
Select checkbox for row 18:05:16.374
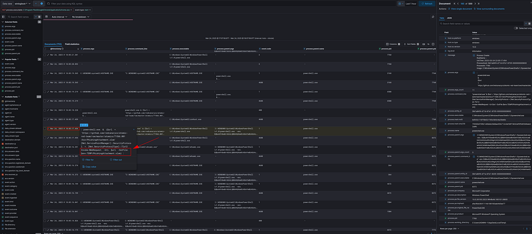pyautogui.click(x=45, y=166)
